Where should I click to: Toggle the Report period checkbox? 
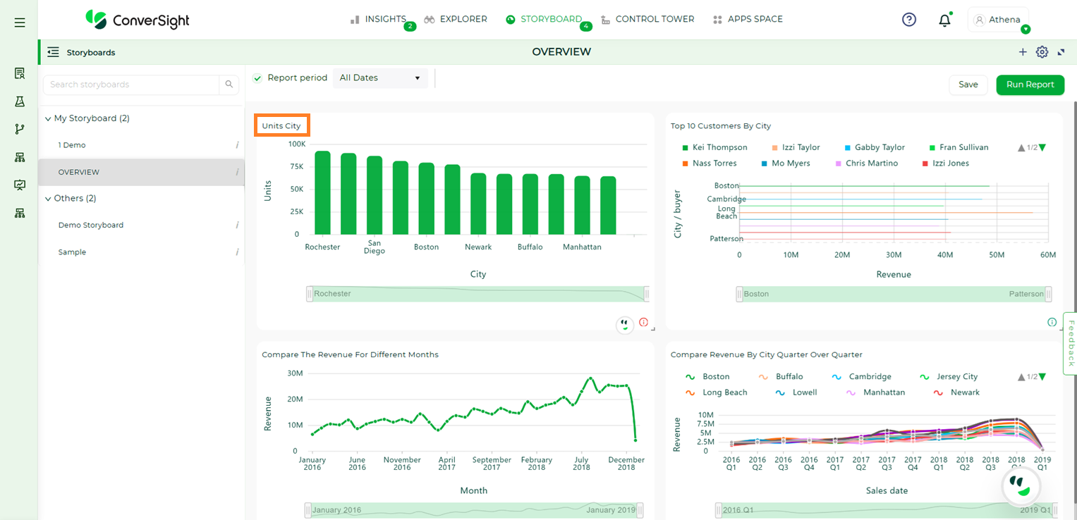click(257, 78)
